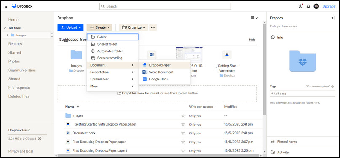Open the help question mark icon
The width and height of the screenshot is (340, 158).
click(300, 6)
